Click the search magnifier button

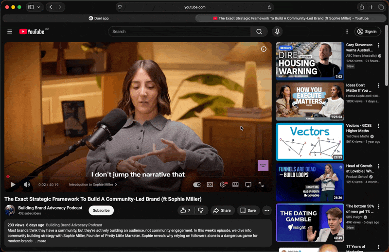(x=259, y=32)
